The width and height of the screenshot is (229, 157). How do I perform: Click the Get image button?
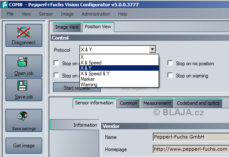click(24, 146)
